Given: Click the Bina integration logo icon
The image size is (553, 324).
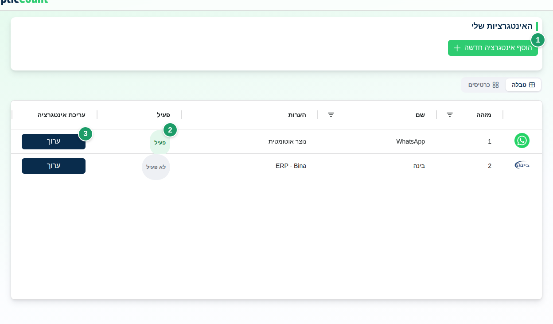Looking at the screenshot, I should 522,165.
